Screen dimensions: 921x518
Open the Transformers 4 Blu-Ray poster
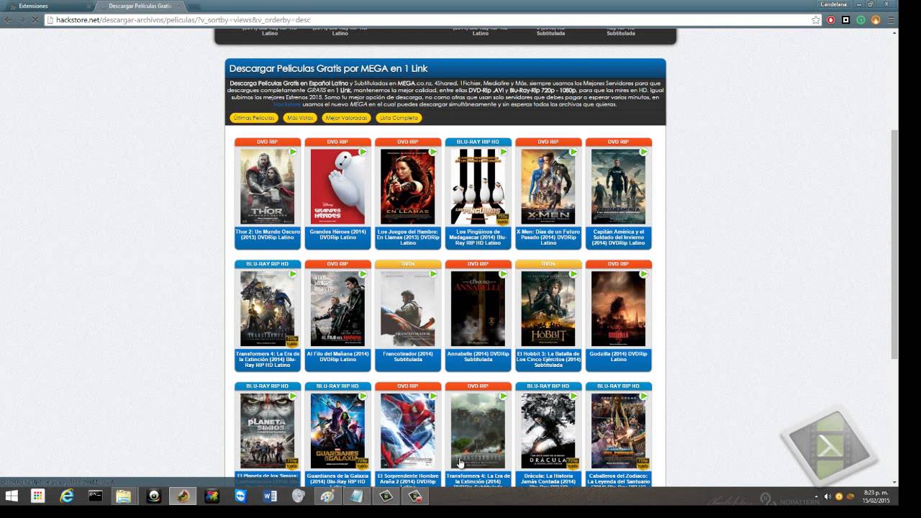coord(267,309)
